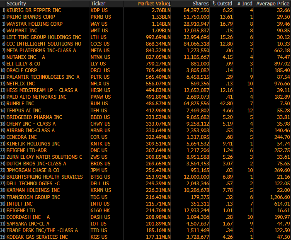Click the 3,805,082 shares value
The height and width of the screenshot is (240, 291).
198,70
